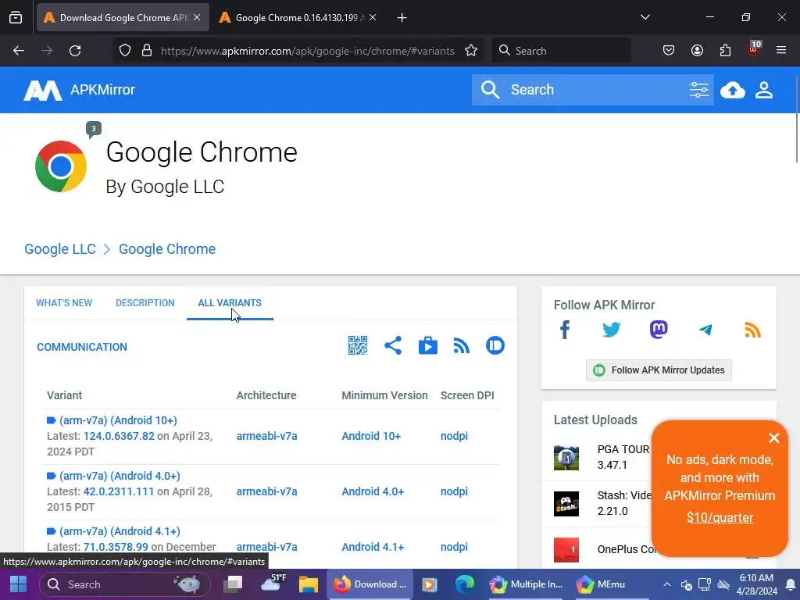This screenshot has height=600, width=800.
Task: Save page to Pocket
Action: [669, 51]
